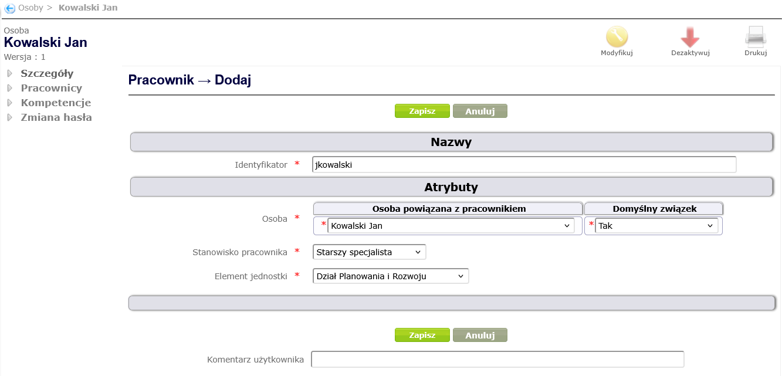Go to the Kompetencje section
This screenshot has height=376, width=782.
pyautogui.click(x=56, y=103)
